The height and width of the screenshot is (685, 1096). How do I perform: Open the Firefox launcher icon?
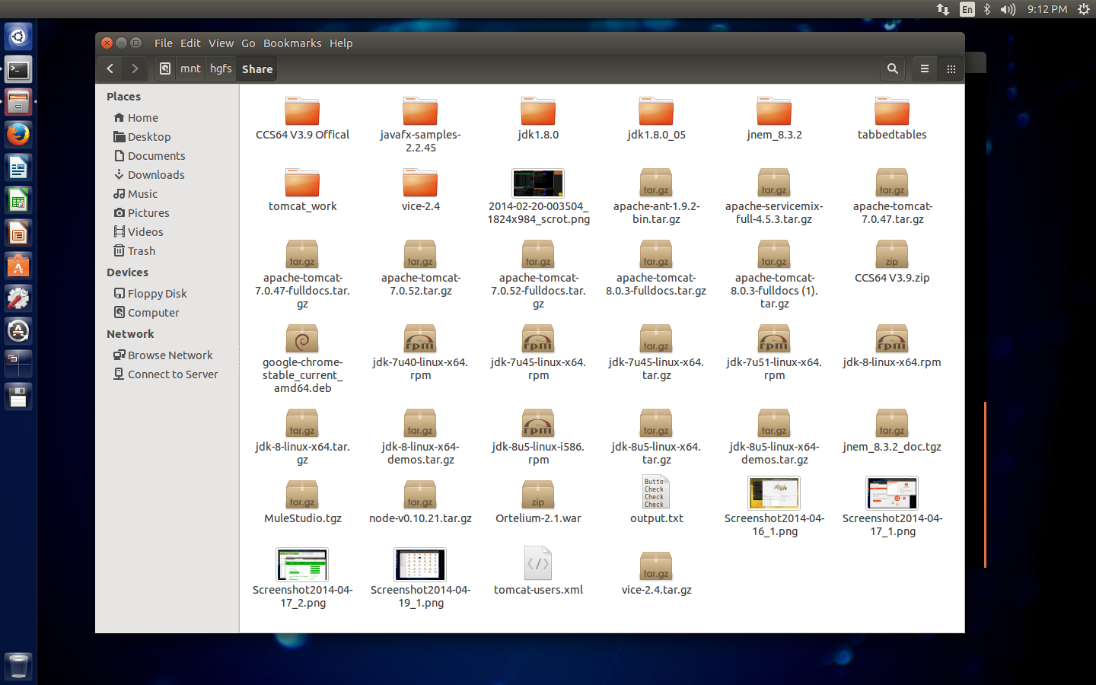coord(18,135)
